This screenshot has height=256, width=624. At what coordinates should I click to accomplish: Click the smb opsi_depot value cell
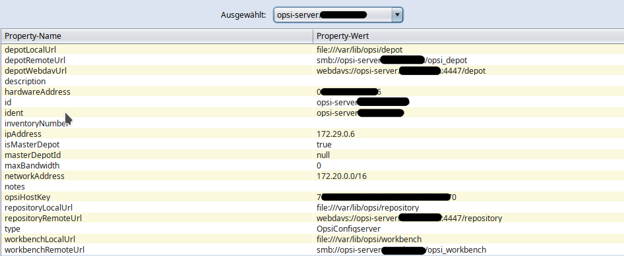[468, 61]
